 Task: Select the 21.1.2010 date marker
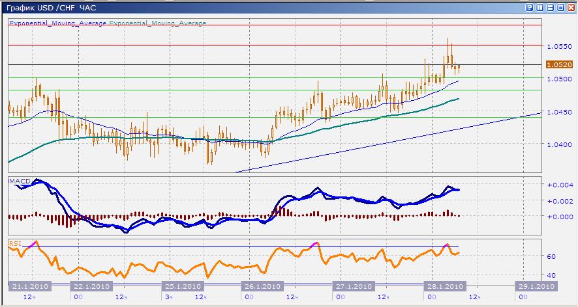(x=29, y=286)
